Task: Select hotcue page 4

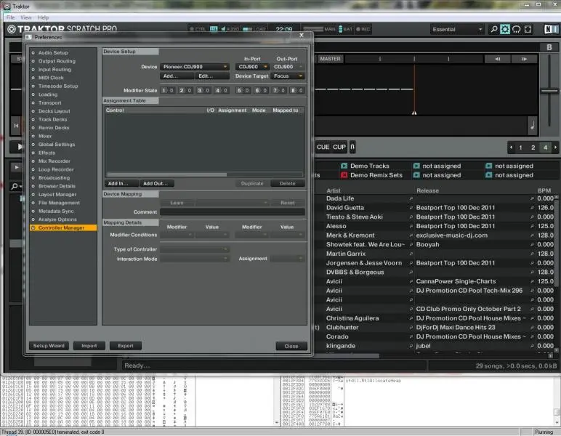Action: click(546, 148)
